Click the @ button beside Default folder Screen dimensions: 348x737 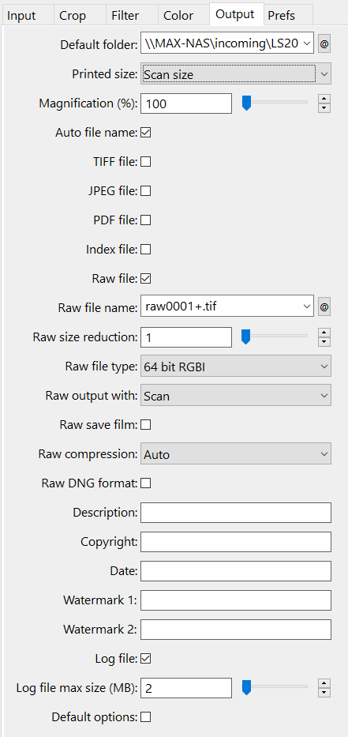324,44
